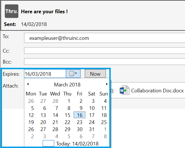Viewport: 185px width, 148px height.
Task: Click the March 2018 month header
Action: 67,84
